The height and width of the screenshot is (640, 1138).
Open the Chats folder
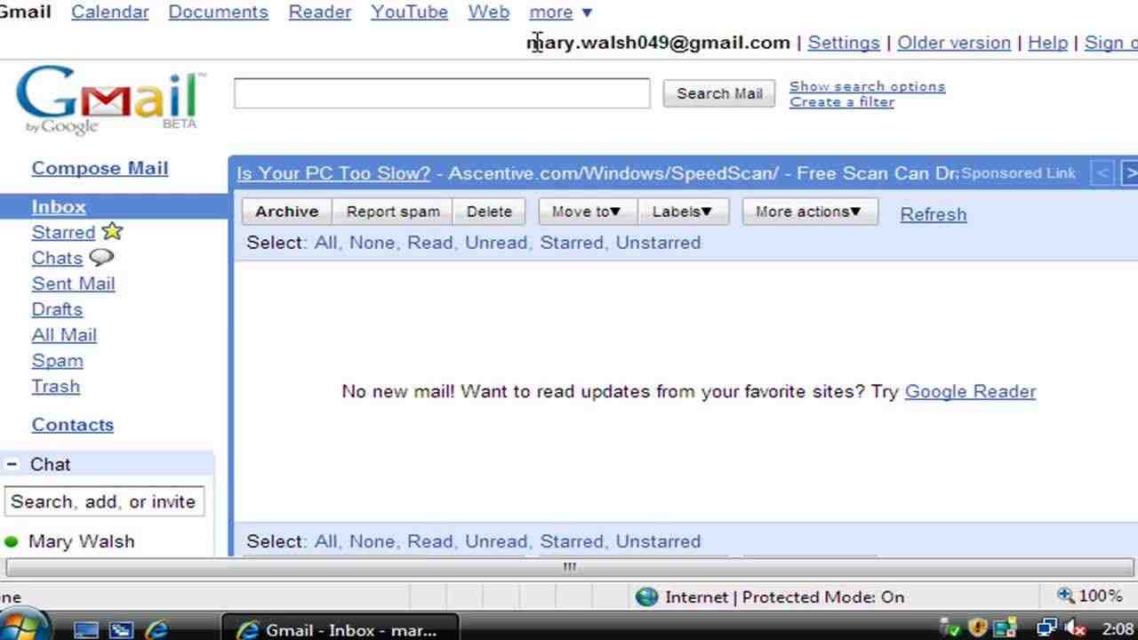coord(57,258)
